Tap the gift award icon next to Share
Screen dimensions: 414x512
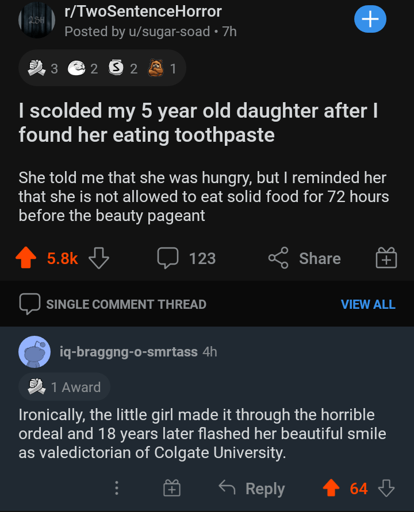click(385, 258)
